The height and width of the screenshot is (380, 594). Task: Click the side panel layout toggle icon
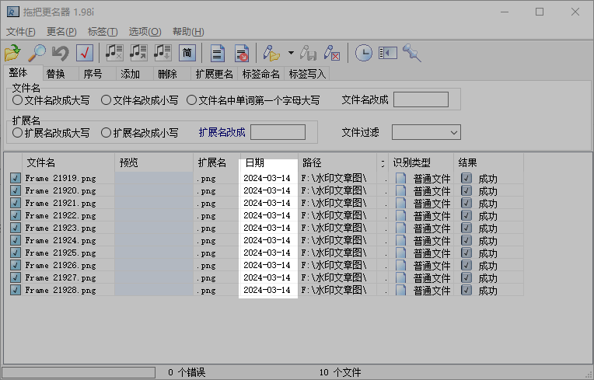click(388, 53)
